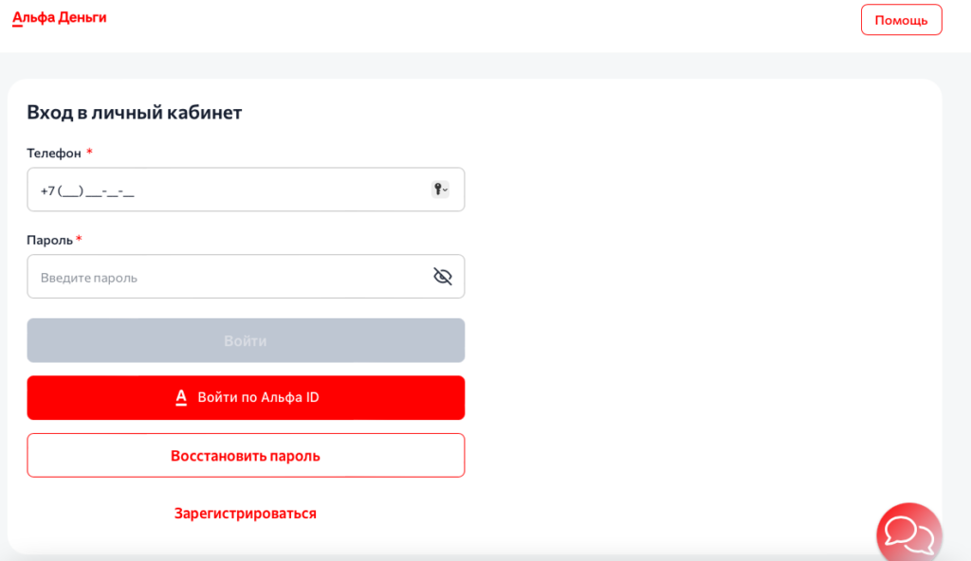The image size is (971, 561).
Task: Expand the small chevron beside the key icon
Action: 446,190
